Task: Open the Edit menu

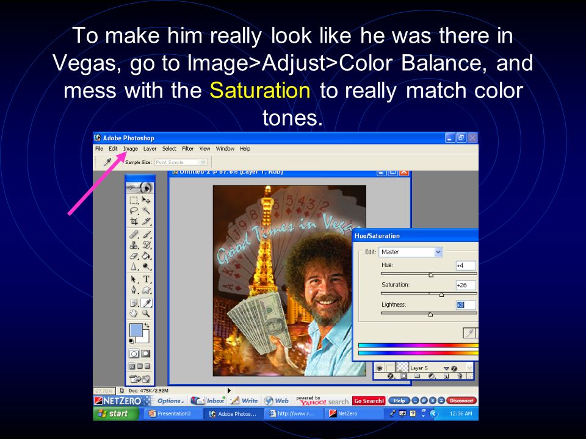Action: (113, 149)
